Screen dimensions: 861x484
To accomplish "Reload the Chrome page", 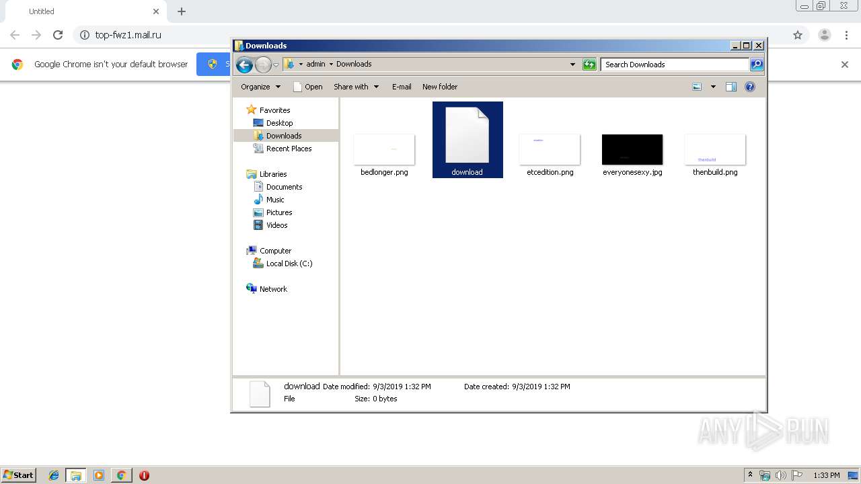I will coord(58,35).
